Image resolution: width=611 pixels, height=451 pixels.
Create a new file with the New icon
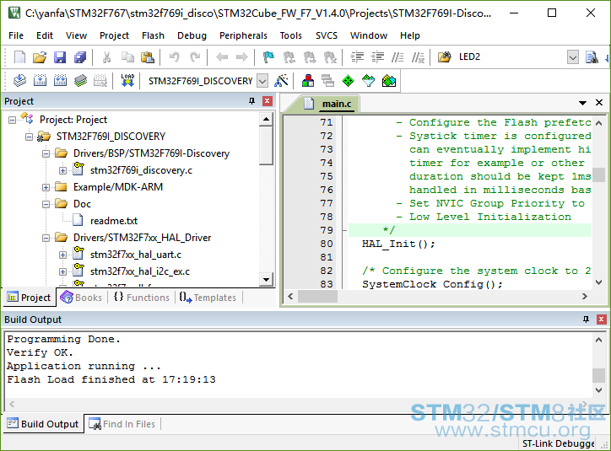coord(19,57)
